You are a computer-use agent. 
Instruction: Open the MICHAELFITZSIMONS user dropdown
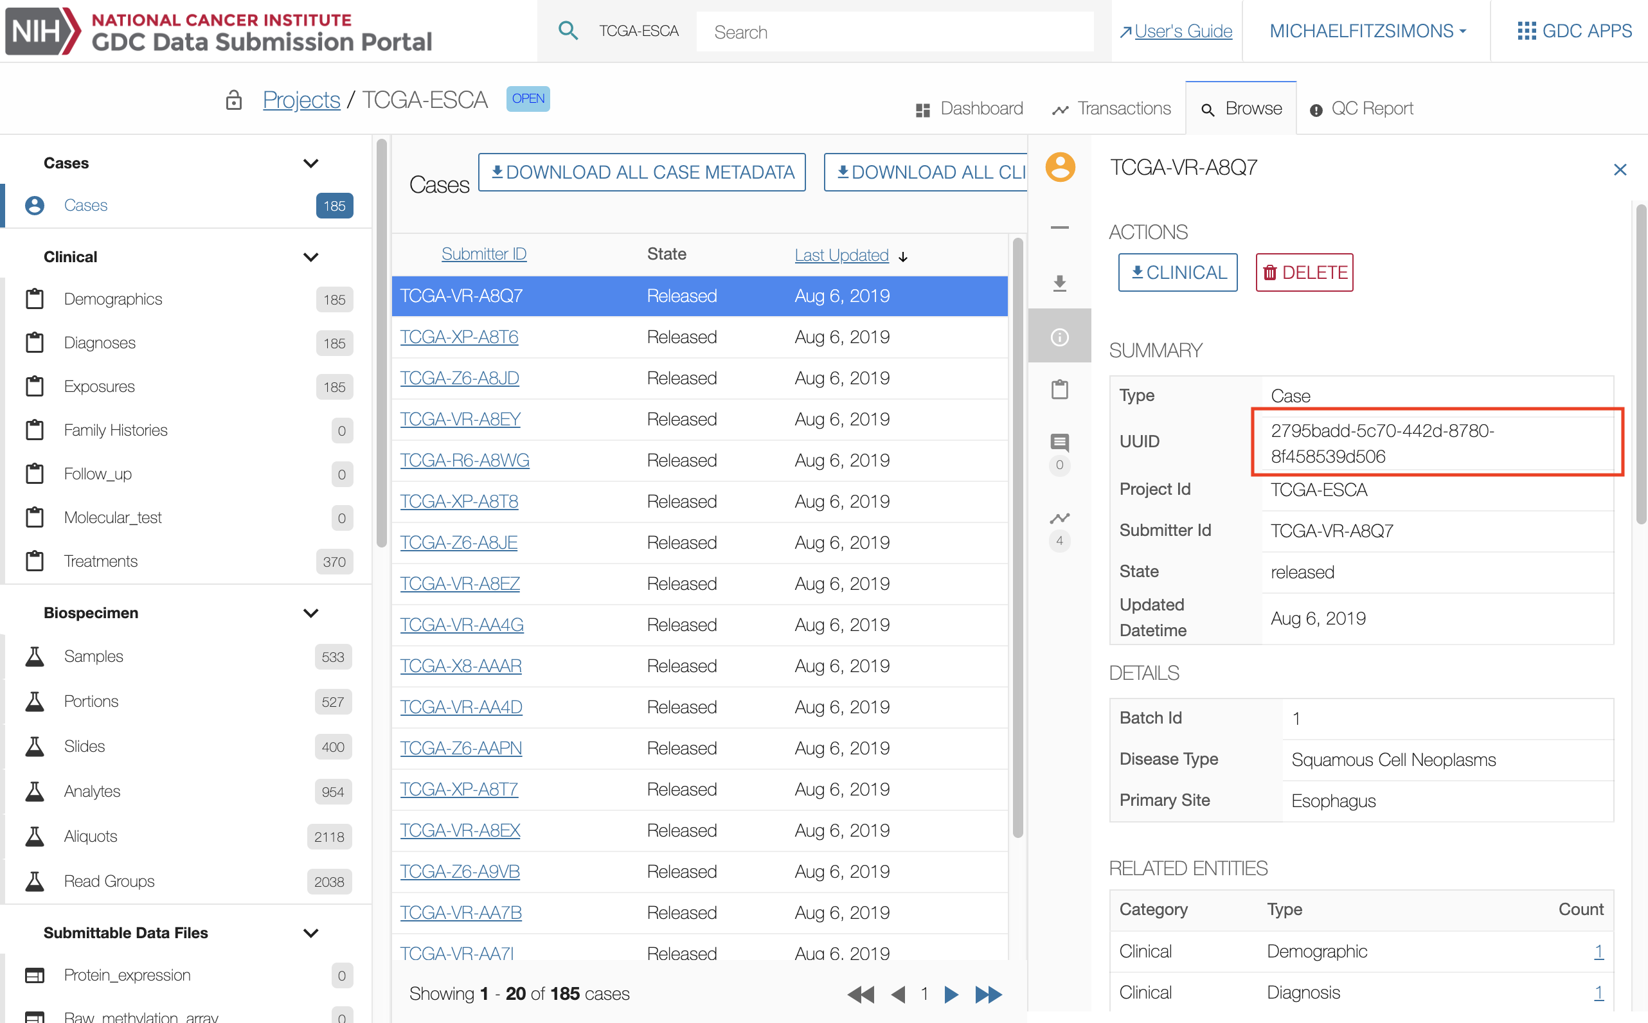[x=1367, y=31]
